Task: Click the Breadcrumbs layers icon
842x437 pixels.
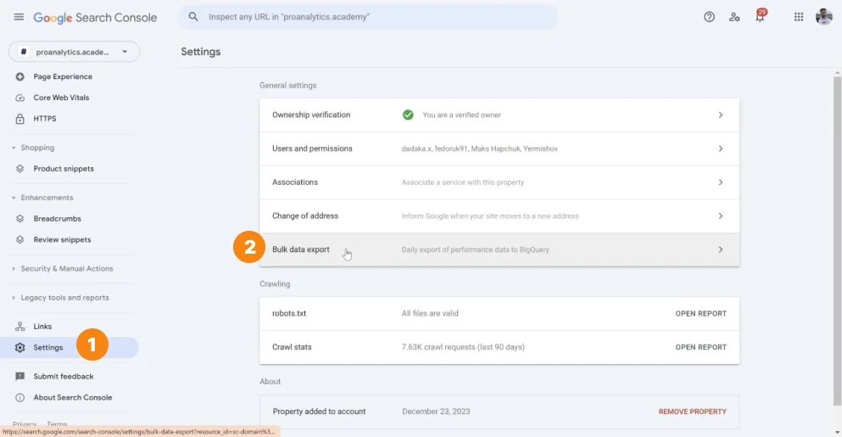Action: (20, 218)
